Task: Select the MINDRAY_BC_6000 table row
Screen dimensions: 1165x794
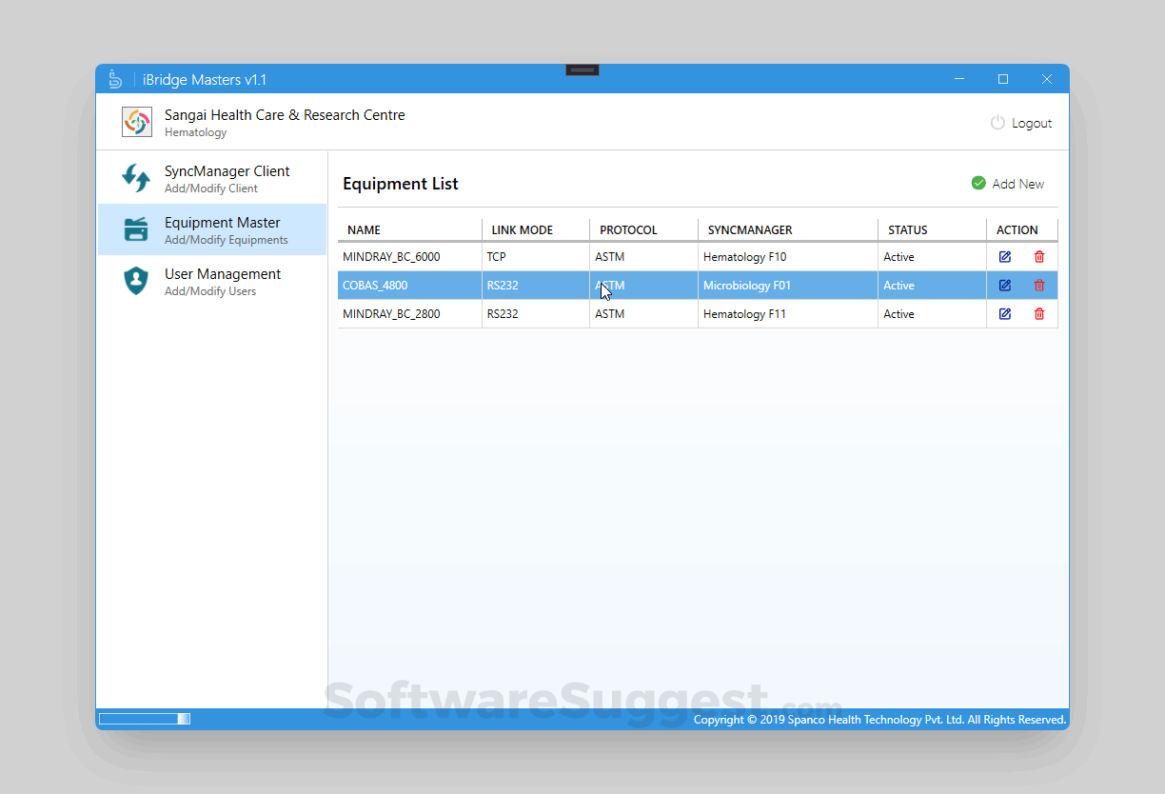Action: [x=409, y=257]
